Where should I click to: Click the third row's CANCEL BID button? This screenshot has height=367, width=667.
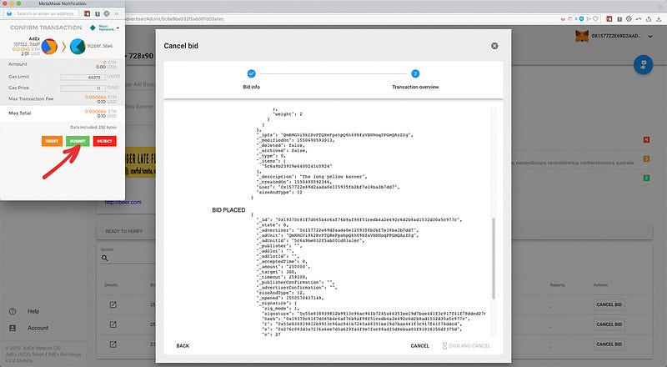(x=609, y=344)
